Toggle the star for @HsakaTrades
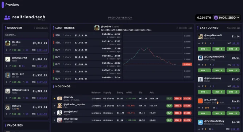Screen dimensions: 243x132 point(6,98)
